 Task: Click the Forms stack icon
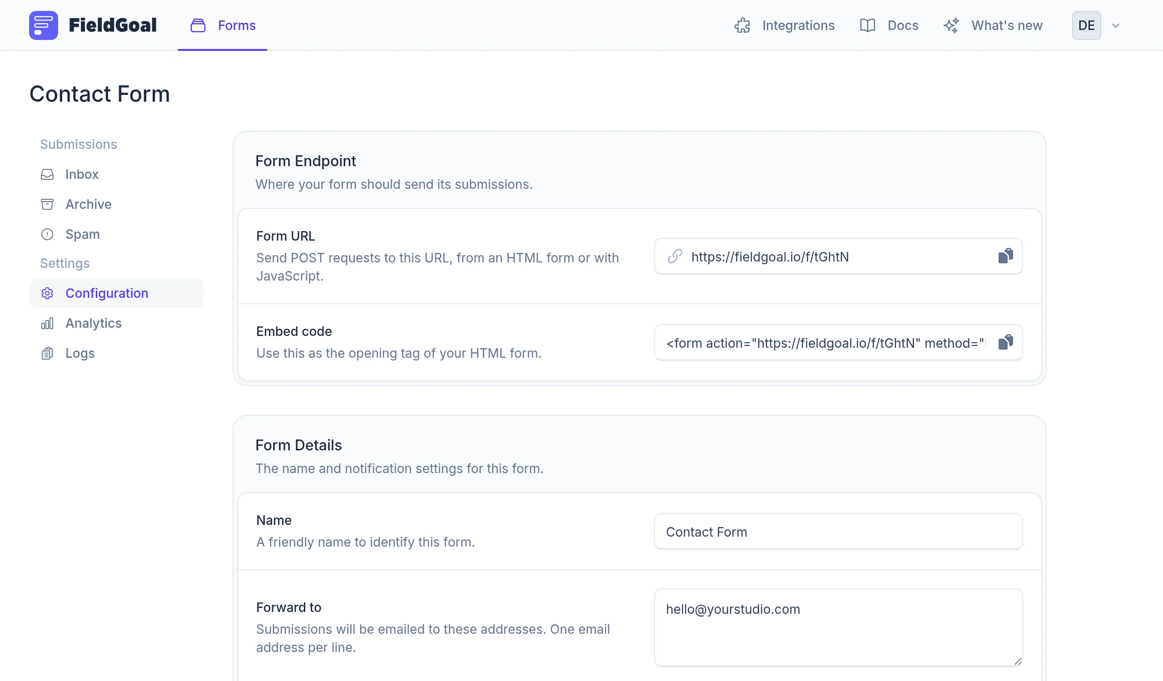(198, 25)
